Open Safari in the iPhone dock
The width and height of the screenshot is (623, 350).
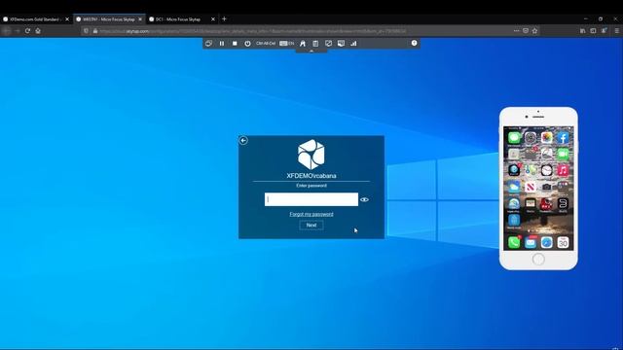click(547, 242)
